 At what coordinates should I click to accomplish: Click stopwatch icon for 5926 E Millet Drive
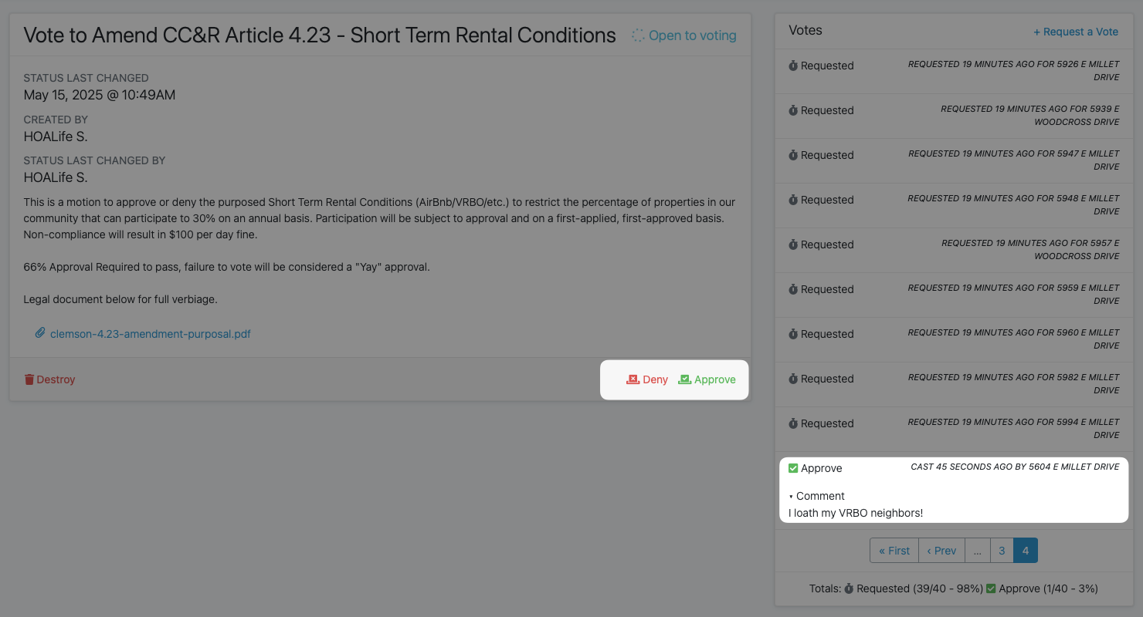point(793,66)
